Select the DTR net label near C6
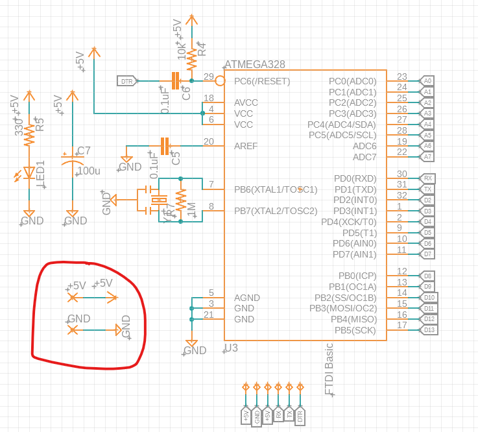The width and height of the screenshot is (478, 432). coord(126,81)
